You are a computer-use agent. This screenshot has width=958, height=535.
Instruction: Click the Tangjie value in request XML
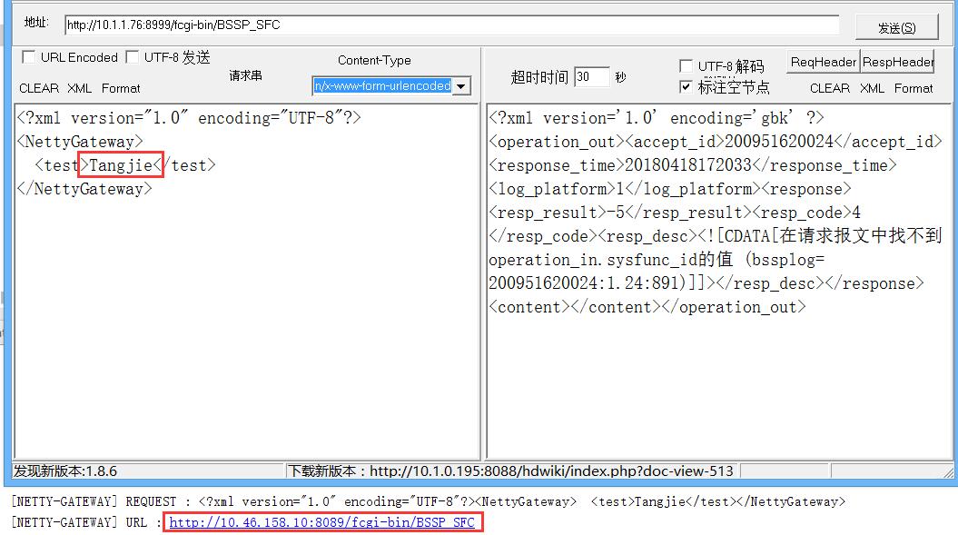pos(121,165)
